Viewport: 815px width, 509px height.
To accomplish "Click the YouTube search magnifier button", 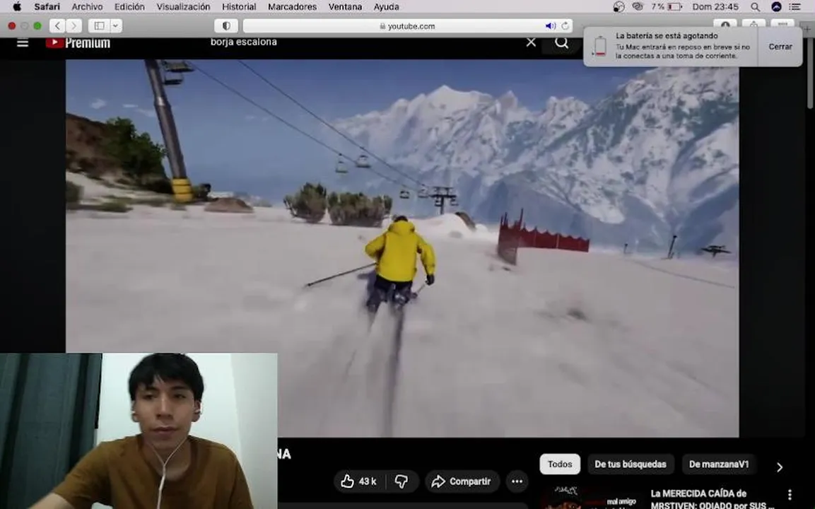I will [x=561, y=42].
